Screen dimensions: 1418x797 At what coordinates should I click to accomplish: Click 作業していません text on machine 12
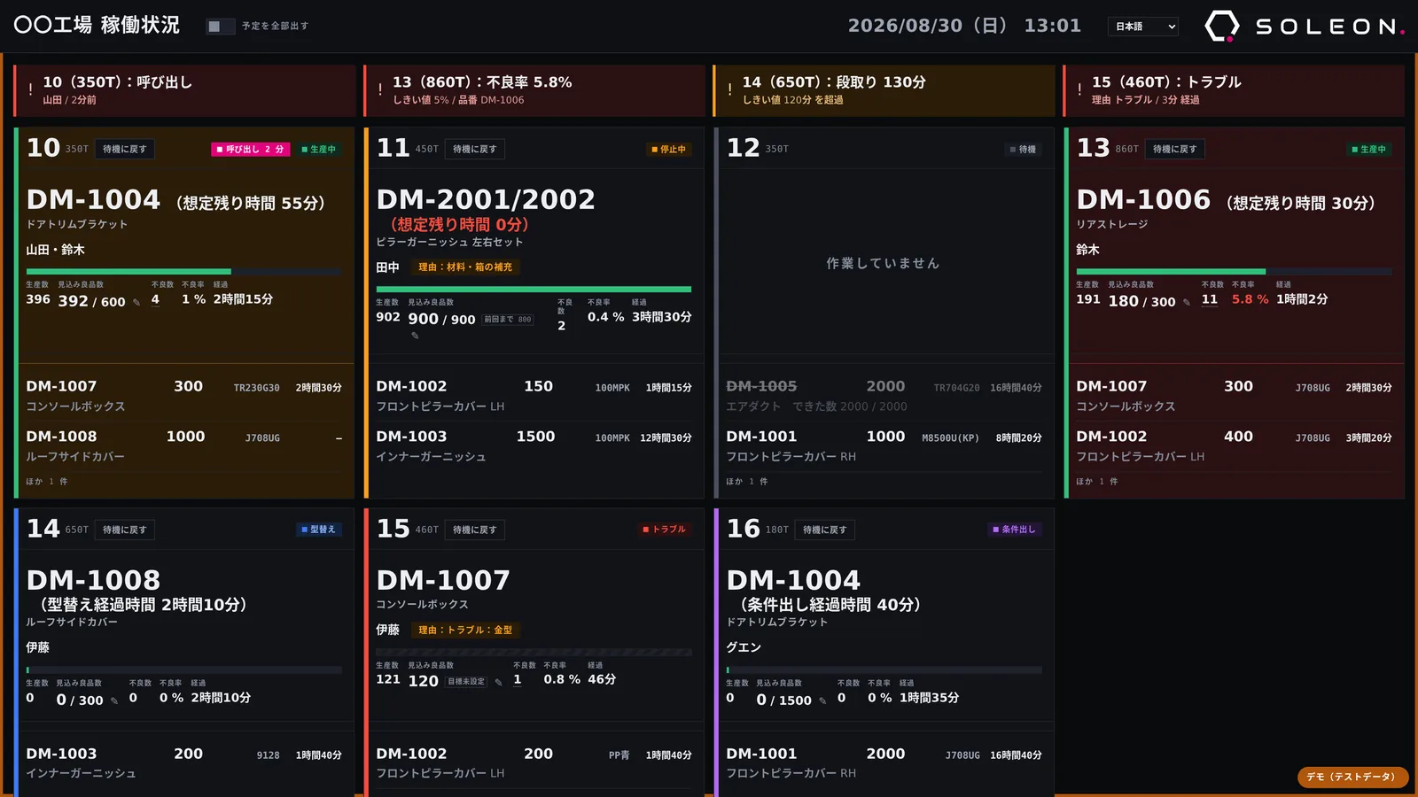pyautogui.click(x=883, y=263)
